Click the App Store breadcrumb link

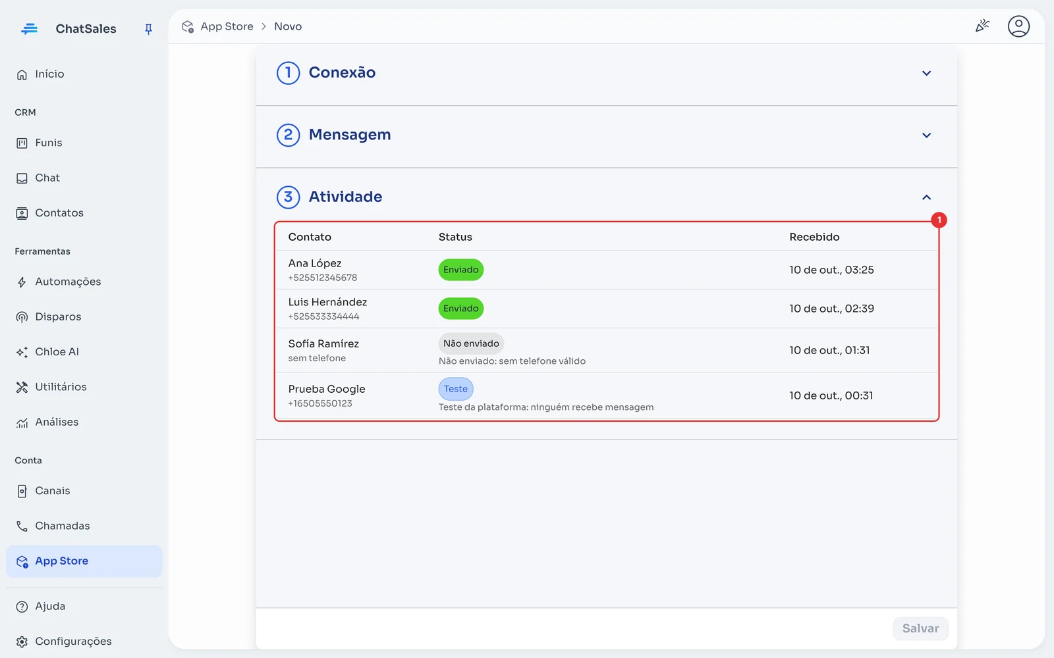pyautogui.click(x=227, y=26)
